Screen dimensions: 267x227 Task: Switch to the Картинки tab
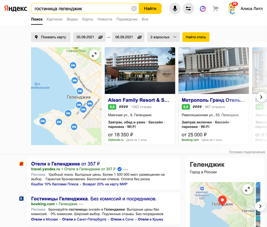[54, 19]
